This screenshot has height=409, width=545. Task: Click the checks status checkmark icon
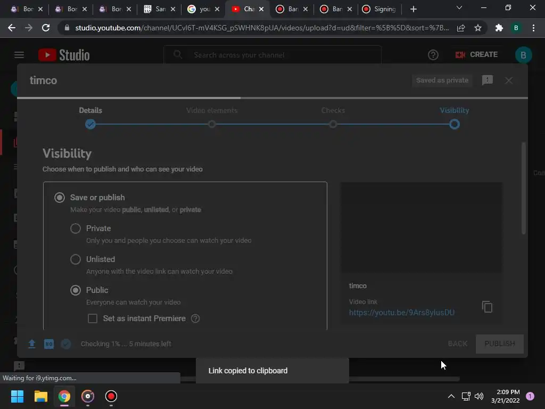(x=65, y=344)
